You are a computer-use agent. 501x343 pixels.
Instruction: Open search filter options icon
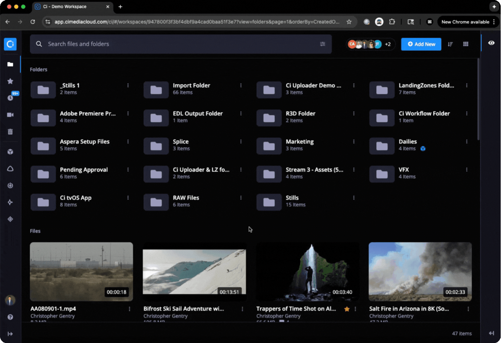click(x=323, y=44)
